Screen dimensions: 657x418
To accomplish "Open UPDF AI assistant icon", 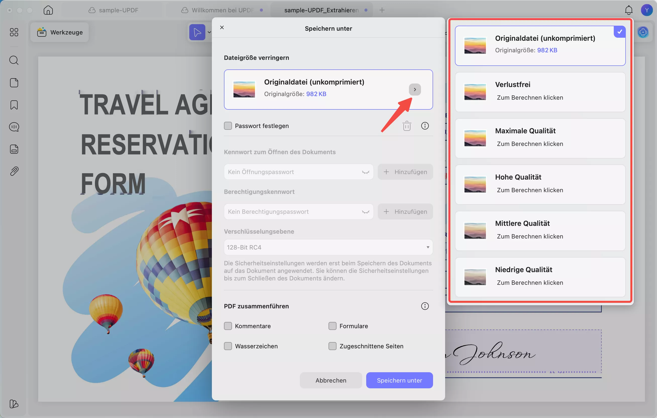I will [x=643, y=32].
